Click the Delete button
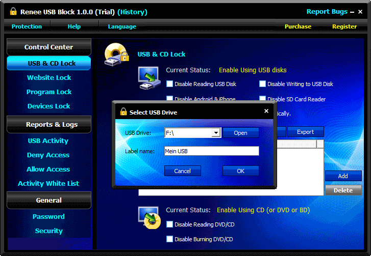The height and width of the screenshot is (256, 371). [343, 190]
